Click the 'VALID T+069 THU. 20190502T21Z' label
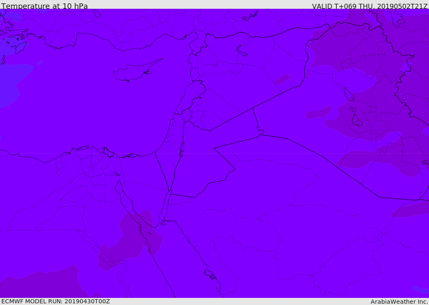 pyautogui.click(x=370, y=6)
